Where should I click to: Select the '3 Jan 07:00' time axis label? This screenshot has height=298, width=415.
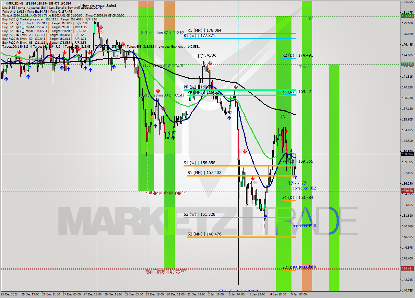coord(237,294)
